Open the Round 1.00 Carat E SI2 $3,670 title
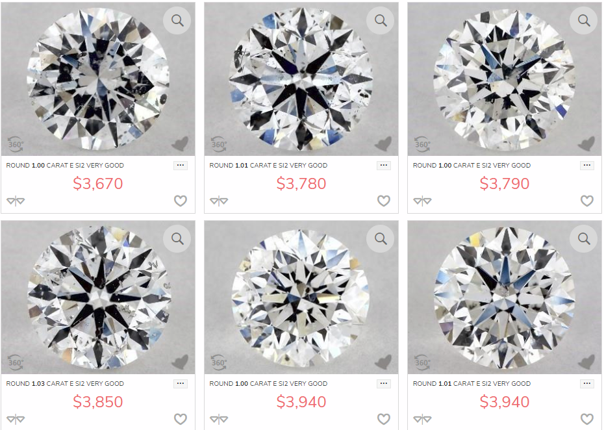604x430 pixels. point(65,166)
